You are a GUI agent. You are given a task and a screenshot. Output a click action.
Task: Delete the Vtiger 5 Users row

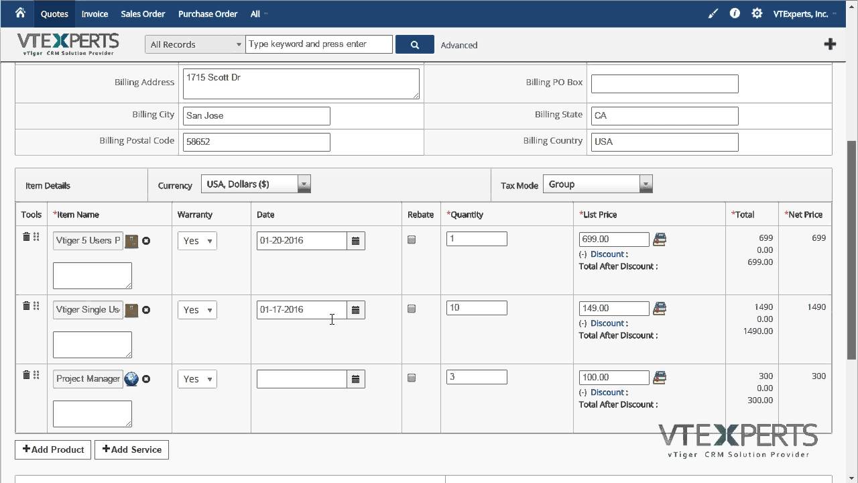click(26, 237)
